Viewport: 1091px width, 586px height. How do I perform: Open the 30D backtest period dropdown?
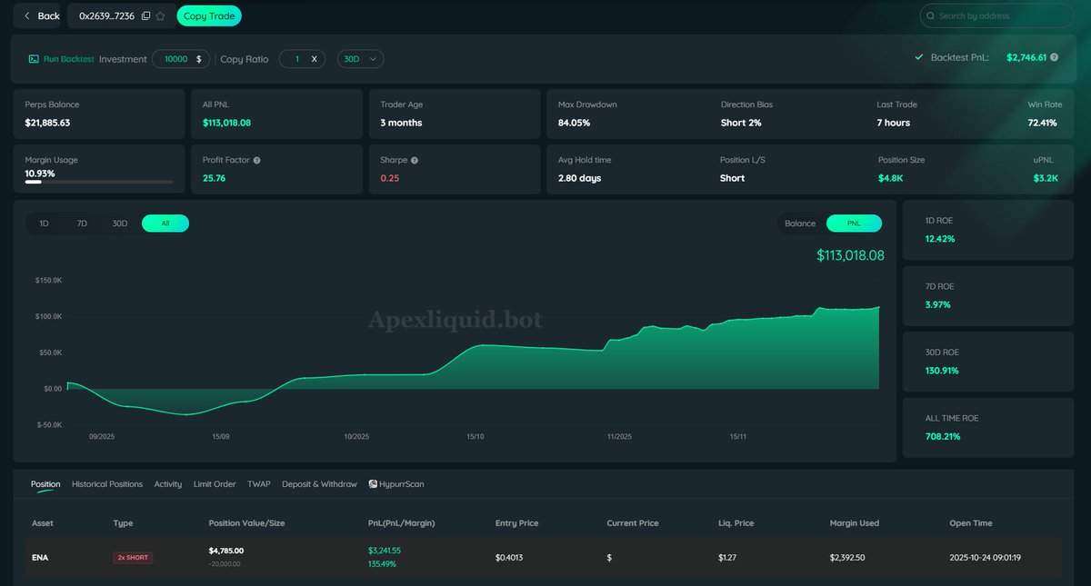tap(360, 58)
